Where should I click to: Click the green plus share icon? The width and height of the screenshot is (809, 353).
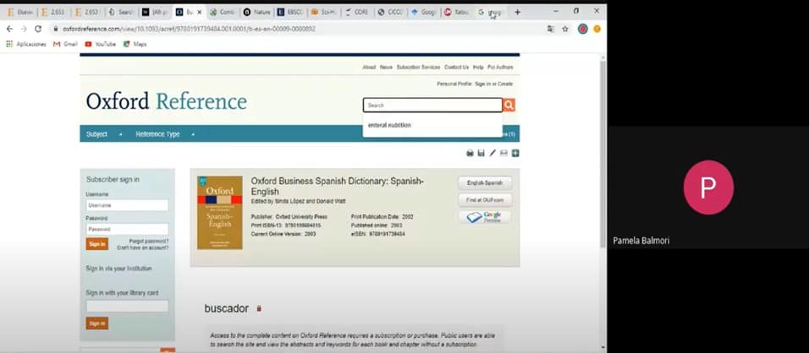coord(515,154)
